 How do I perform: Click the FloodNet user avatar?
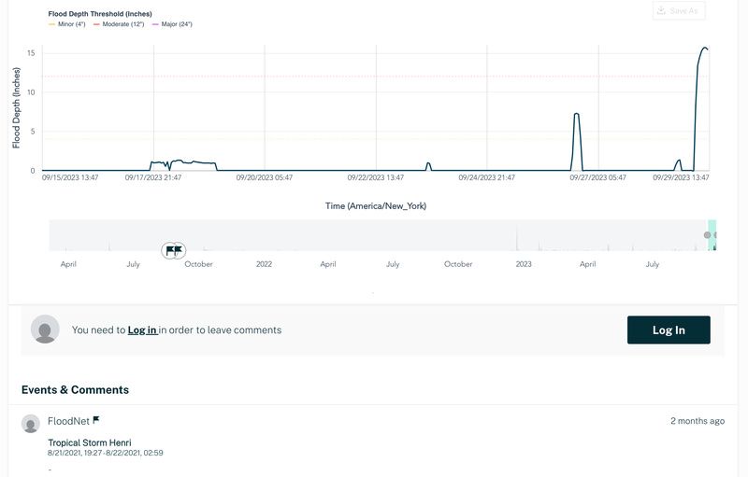pyautogui.click(x=31, y=423)
